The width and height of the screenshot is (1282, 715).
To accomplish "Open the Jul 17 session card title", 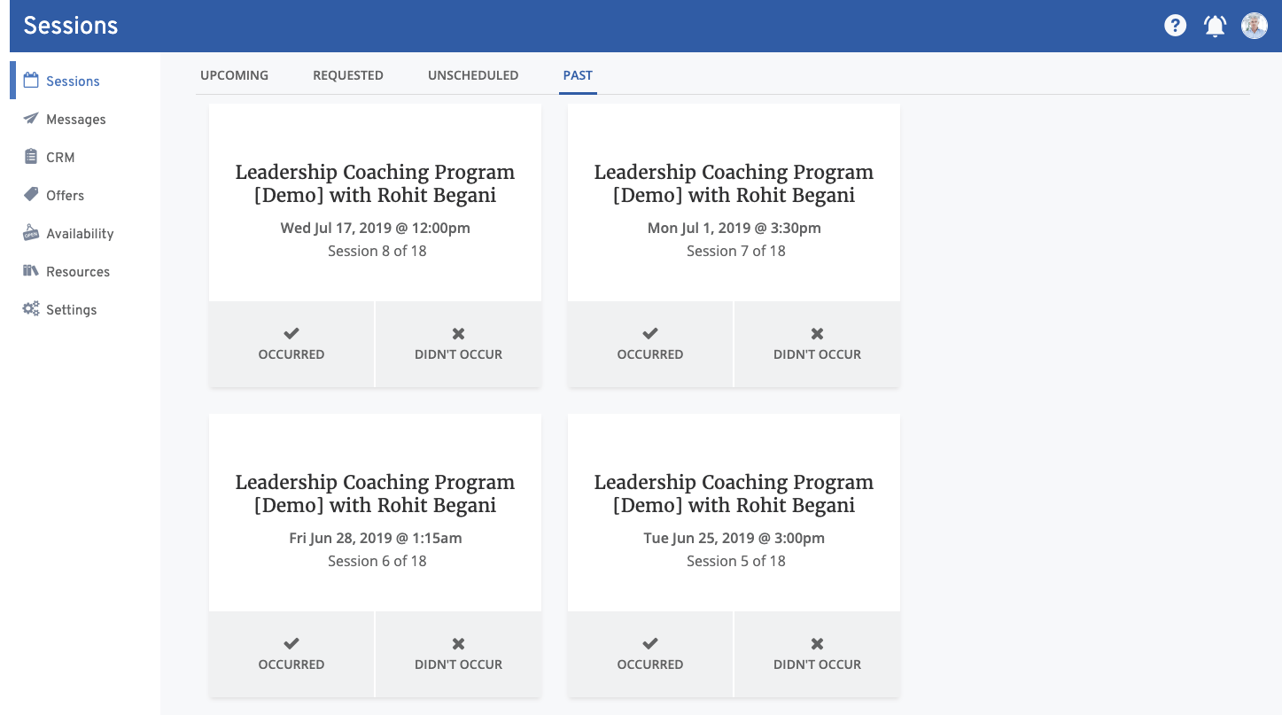I will (375, 183).
